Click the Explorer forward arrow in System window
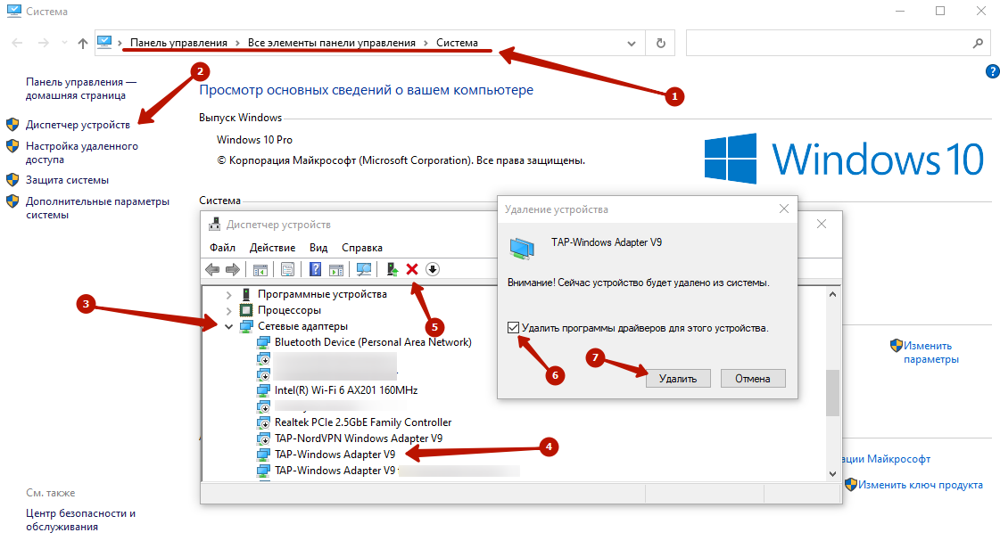This screenshot has width=1000, height=549. coord(44,44)
